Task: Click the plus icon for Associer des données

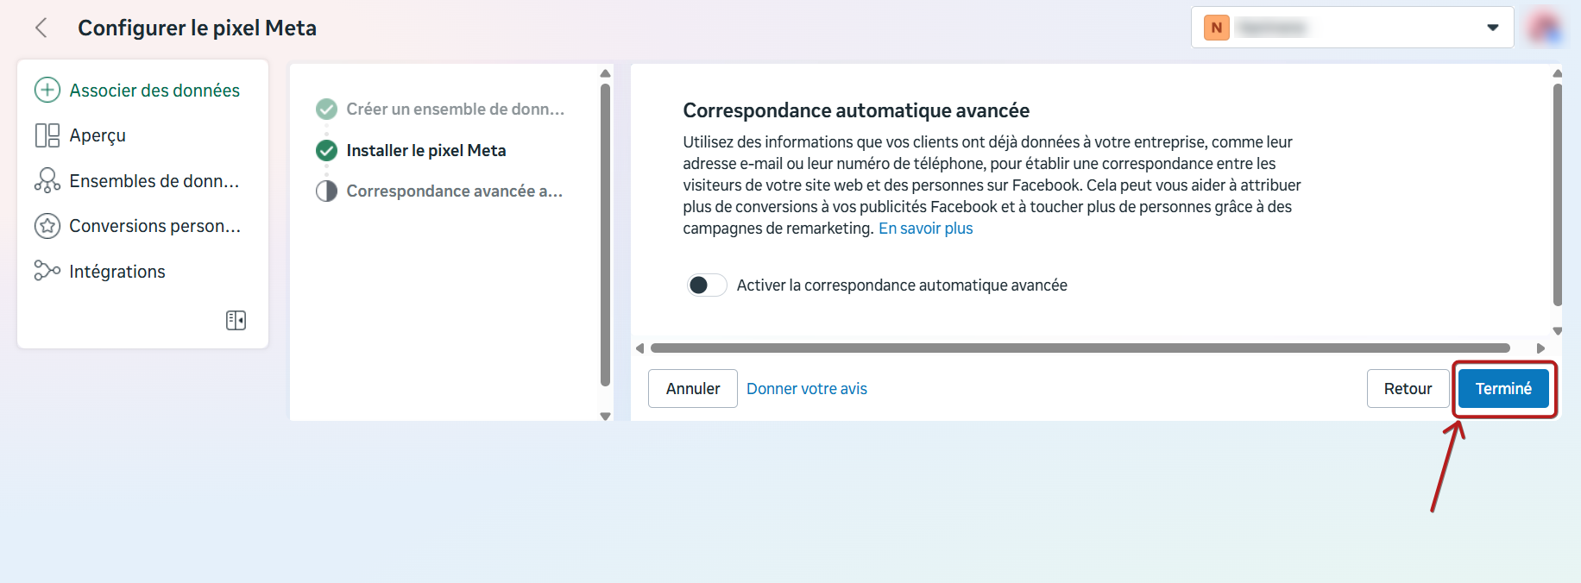Action: 47,90
